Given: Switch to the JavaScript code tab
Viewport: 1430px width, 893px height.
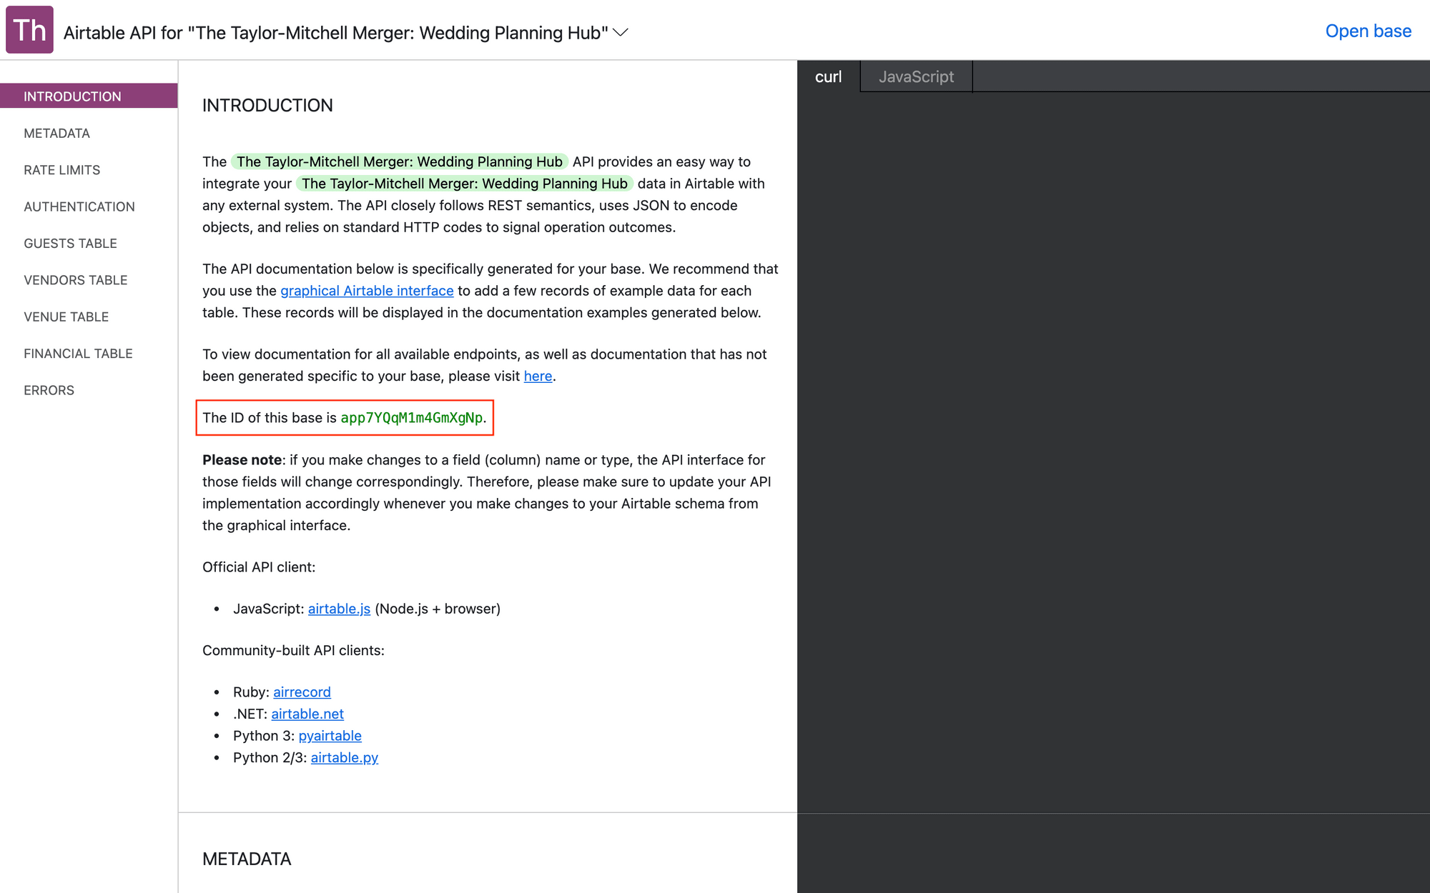Looking at the screenshot, I should 917,76.
